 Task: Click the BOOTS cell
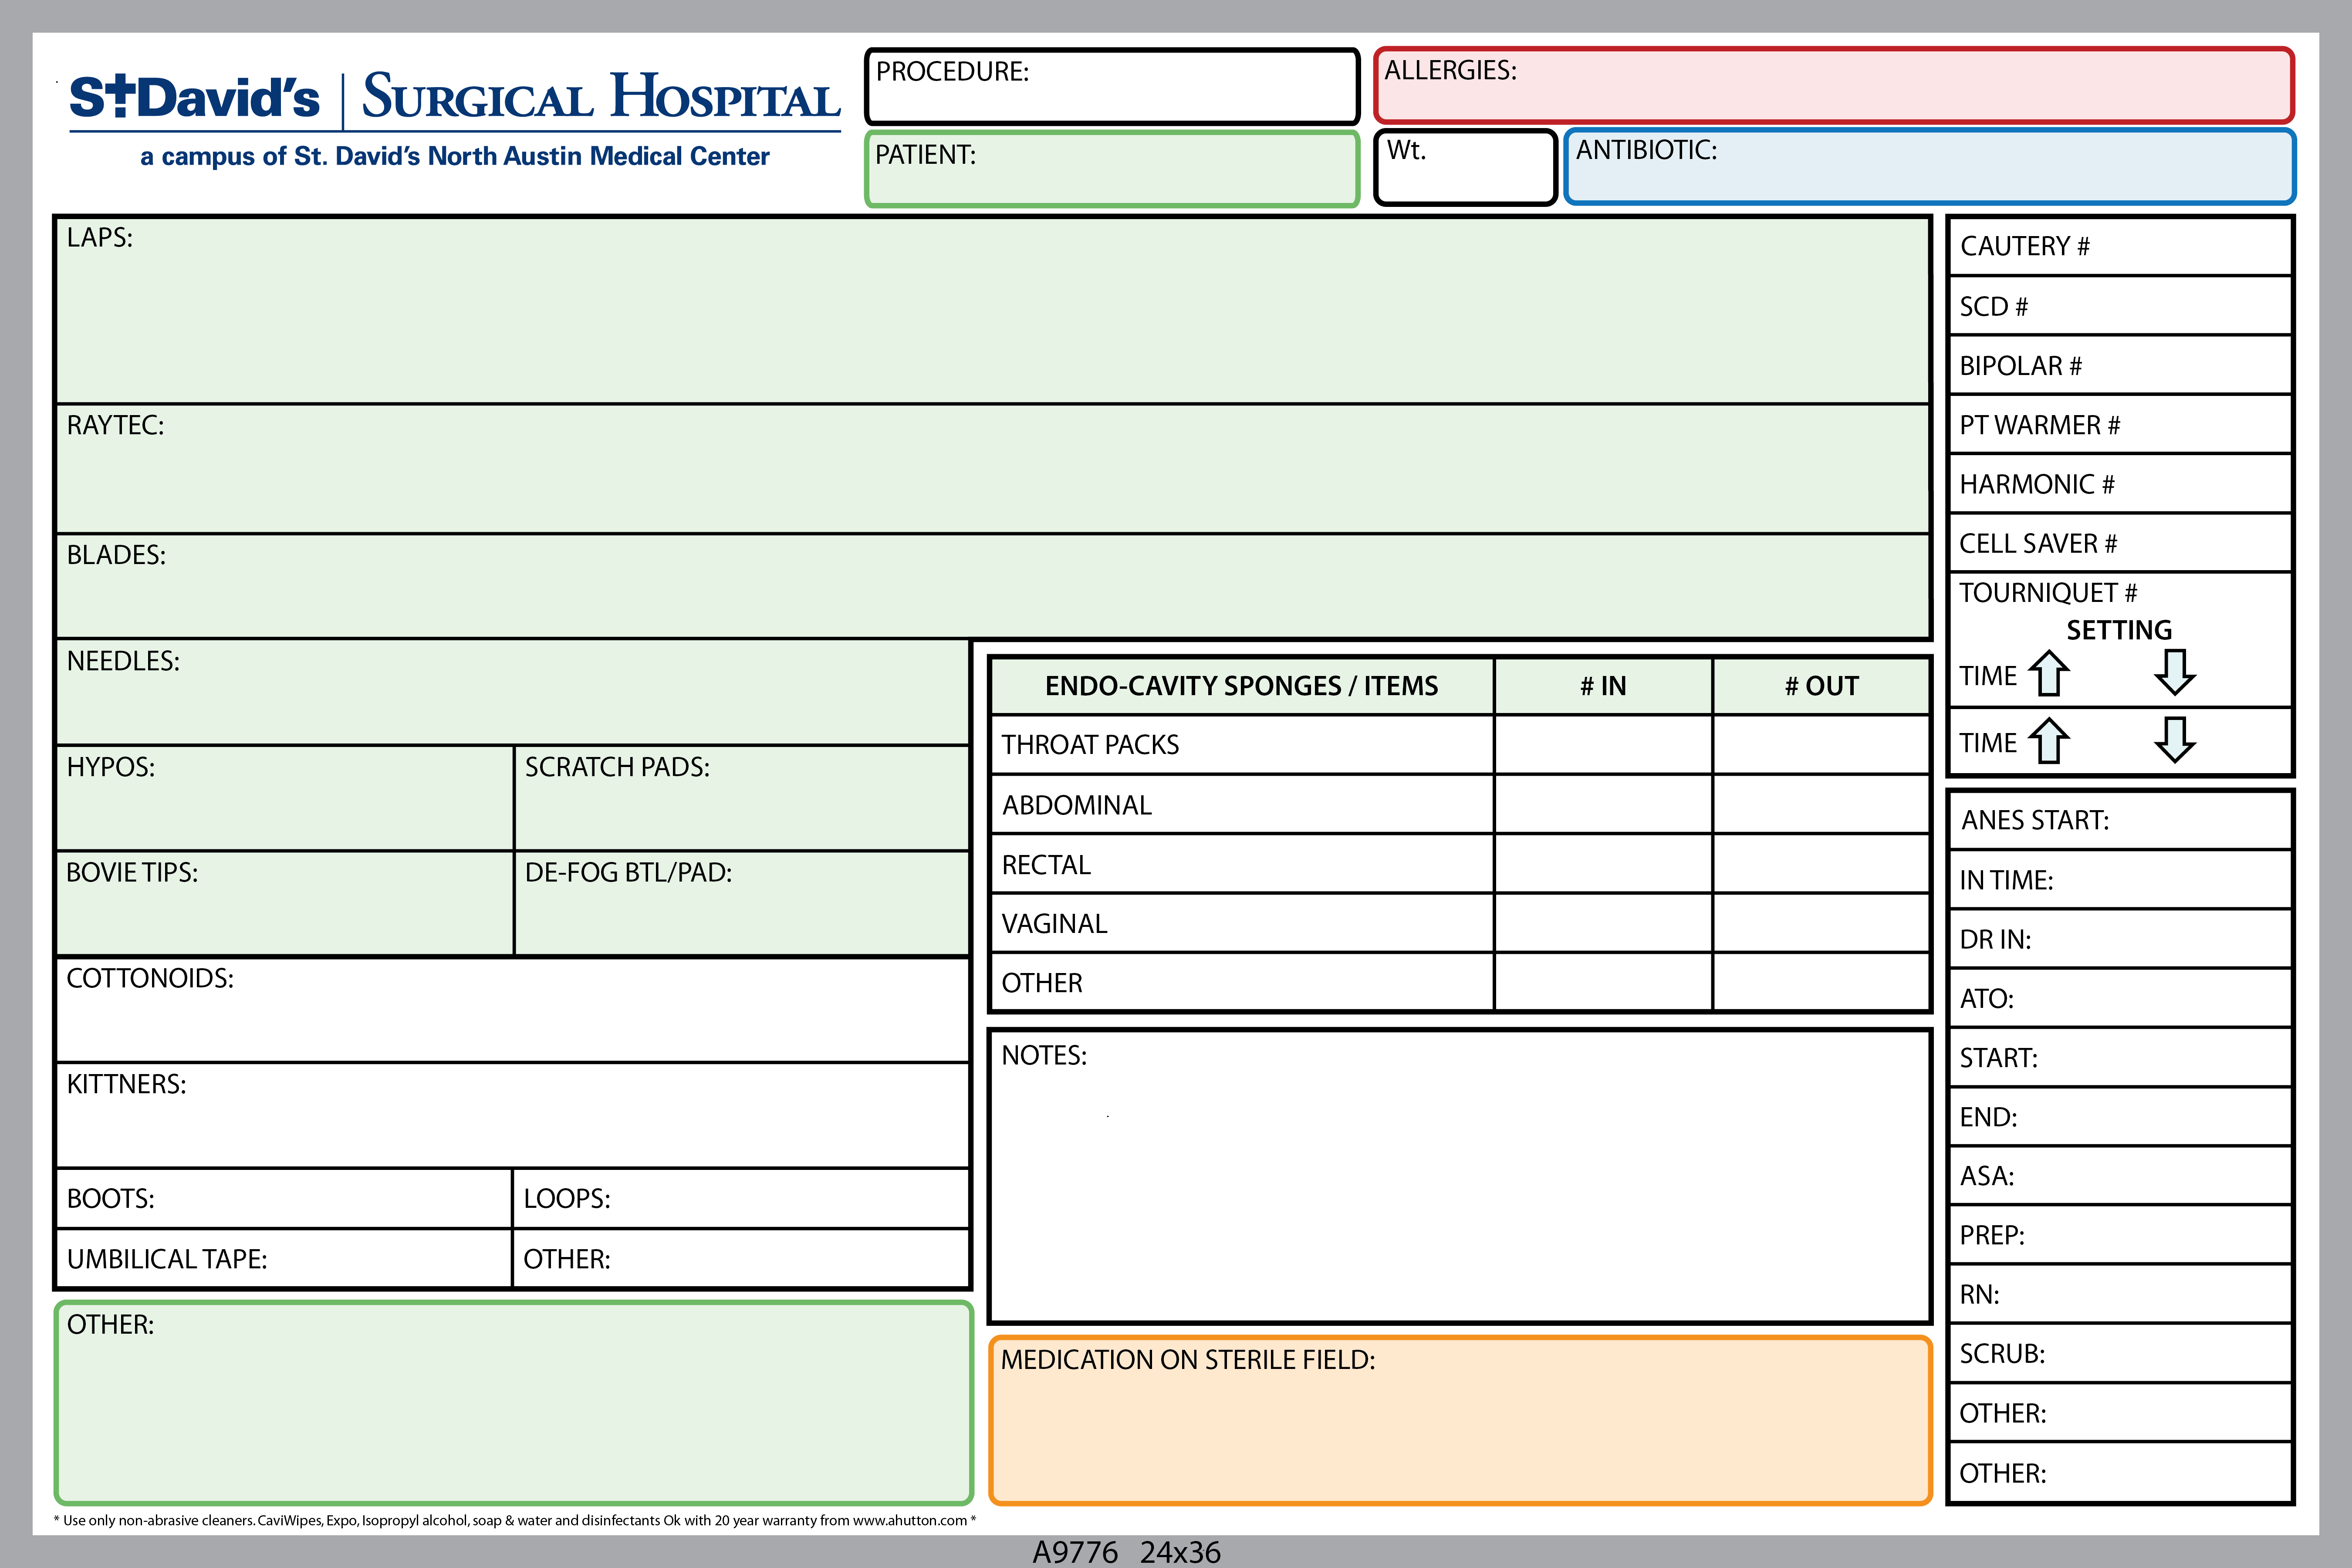click(283, 1198)
